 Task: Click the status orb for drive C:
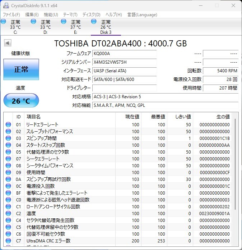[x=3, y=21]
